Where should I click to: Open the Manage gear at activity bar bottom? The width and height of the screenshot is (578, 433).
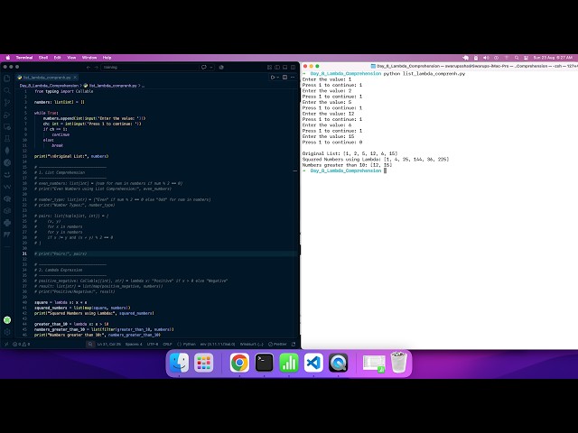7,332
